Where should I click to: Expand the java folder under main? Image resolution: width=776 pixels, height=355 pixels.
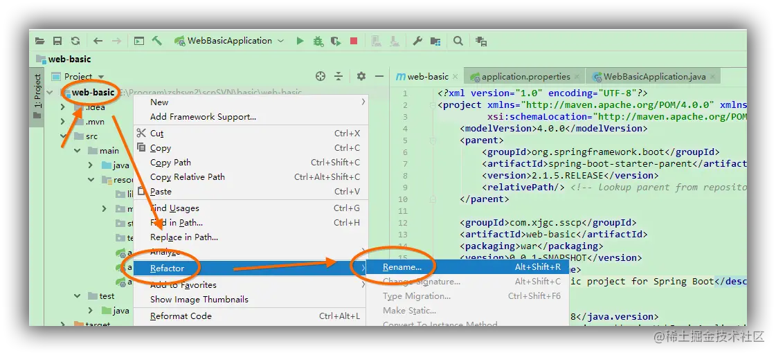click(x=91, y=165)
